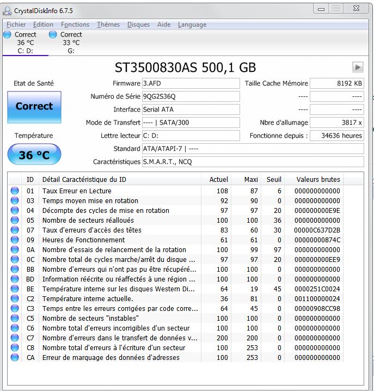Open the Edition menu
This screenshot has height=391, width=374.
click(43, 25)
